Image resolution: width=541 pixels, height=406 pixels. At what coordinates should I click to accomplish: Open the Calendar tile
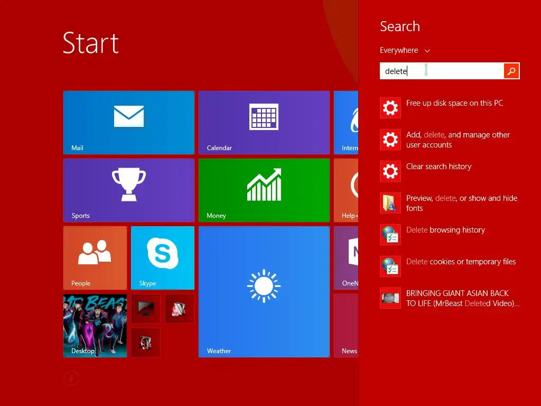264,123
